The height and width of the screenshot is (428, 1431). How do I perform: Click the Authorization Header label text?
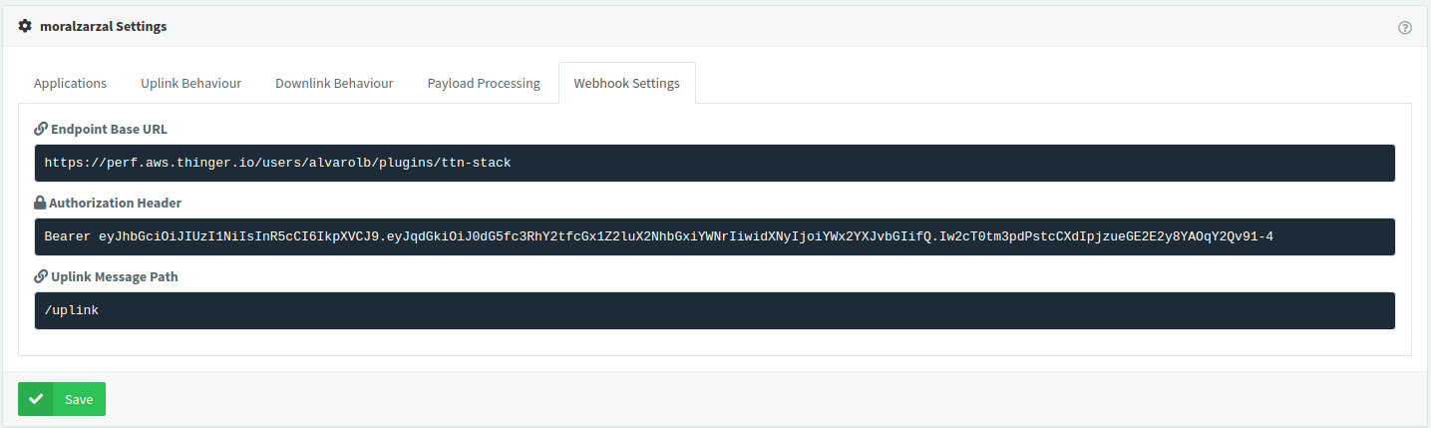[115, 203]
